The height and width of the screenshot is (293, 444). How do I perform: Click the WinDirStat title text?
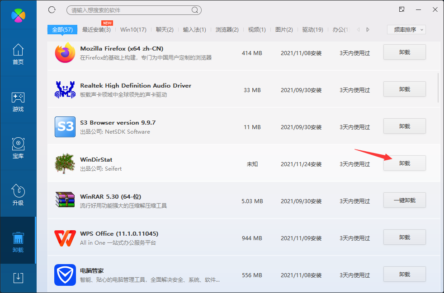pyautogui.click(x=96, y=159)
